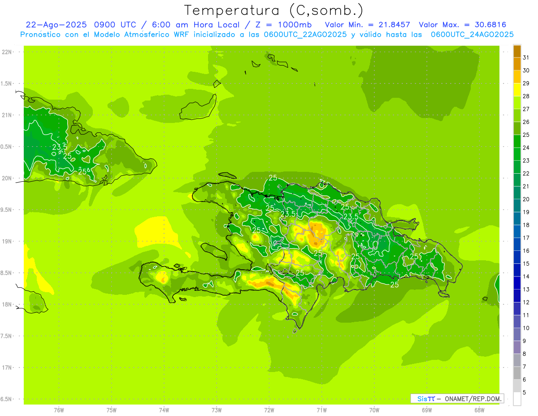Viewport: 538px width, 416px height.
Task: Click the yellow legend swatch between 28 and 29
Action: [517, 90]
